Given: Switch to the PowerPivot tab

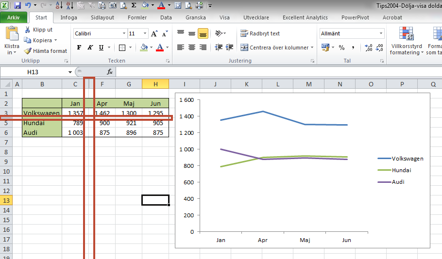Looking at the screenshot, I should pos(355,17).
